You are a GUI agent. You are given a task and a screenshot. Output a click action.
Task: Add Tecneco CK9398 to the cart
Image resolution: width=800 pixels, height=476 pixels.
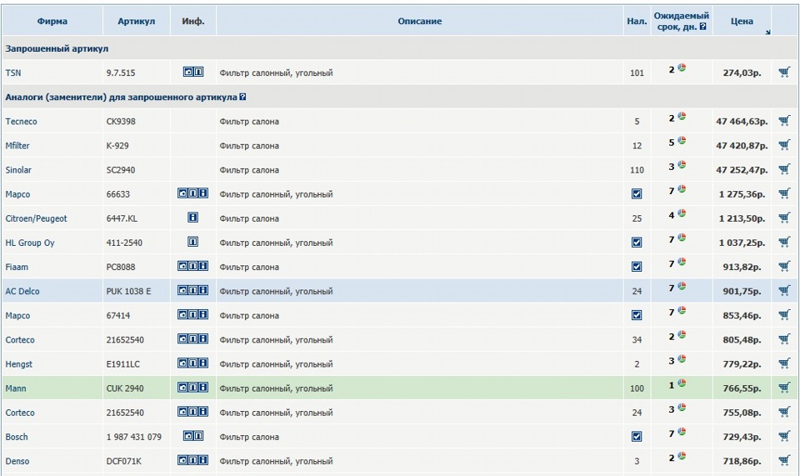pyautogui.click(x=784, y=121)
